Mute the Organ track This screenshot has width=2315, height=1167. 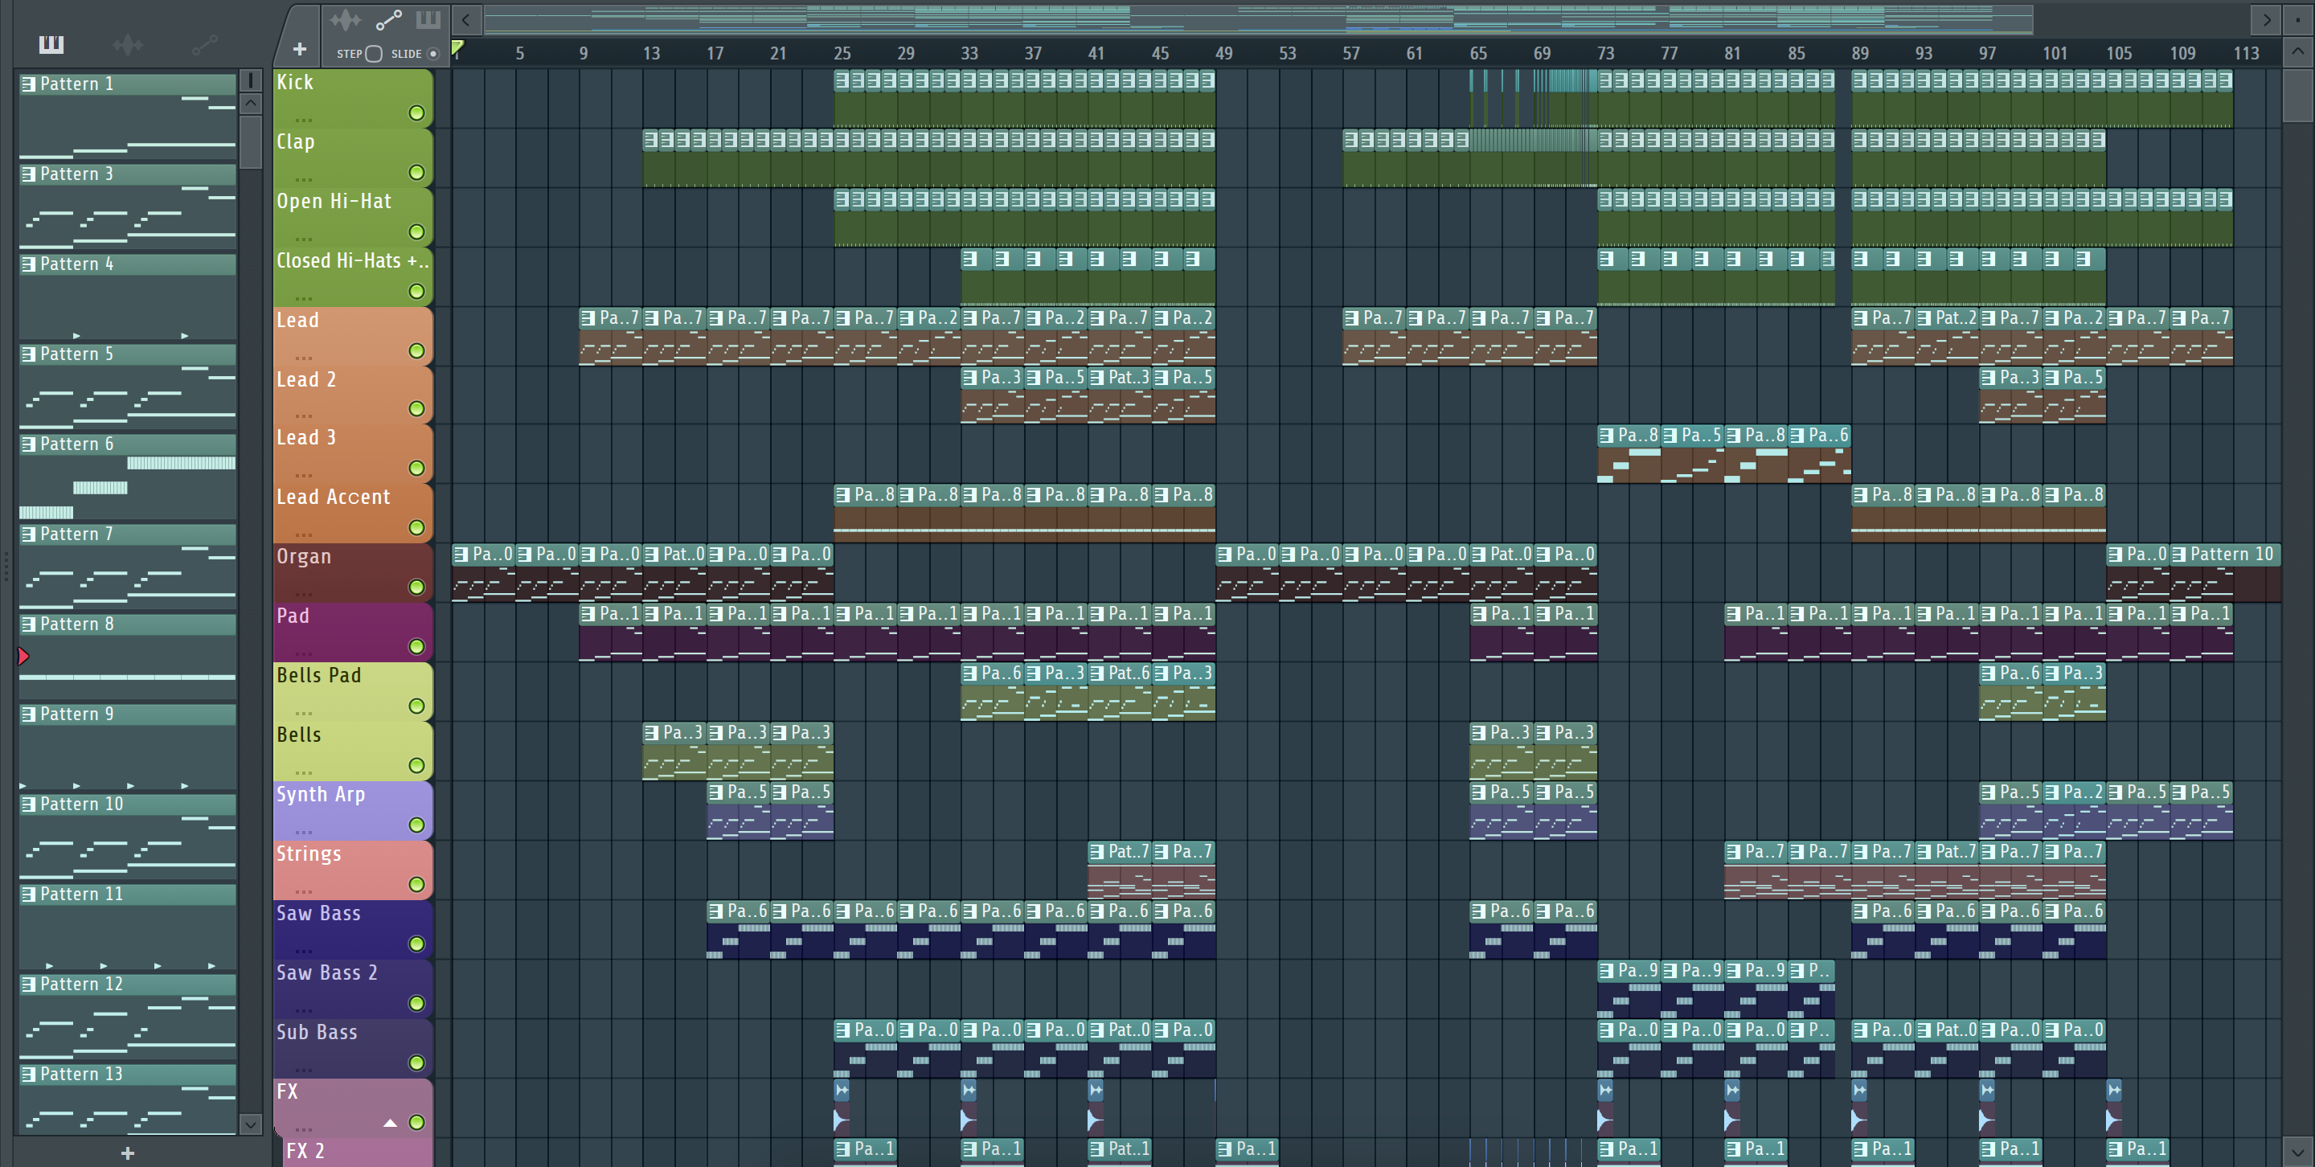click(x=416, y=588)
